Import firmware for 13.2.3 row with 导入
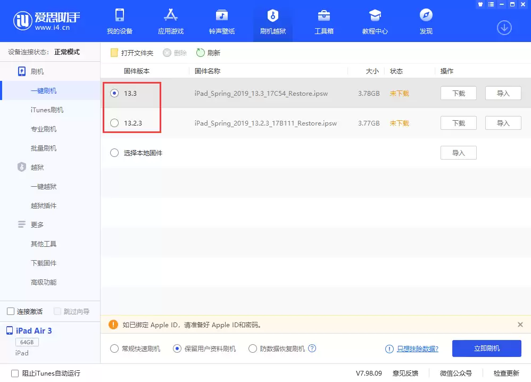This screenshot has width=531, height=382. pyautogui.click(x=503, y=123)
